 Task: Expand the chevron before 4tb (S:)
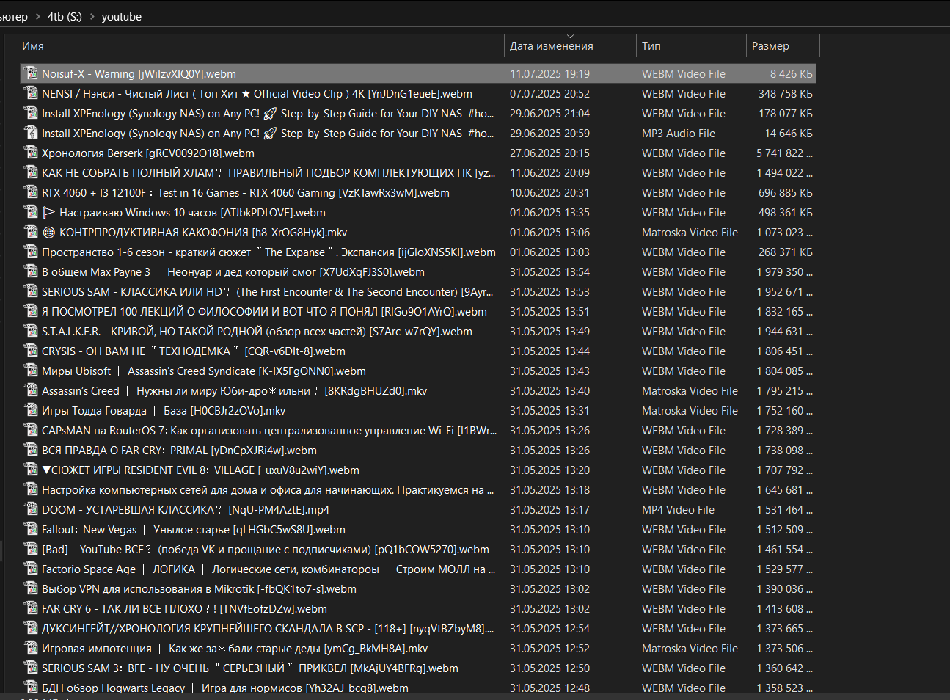point(37,16)
